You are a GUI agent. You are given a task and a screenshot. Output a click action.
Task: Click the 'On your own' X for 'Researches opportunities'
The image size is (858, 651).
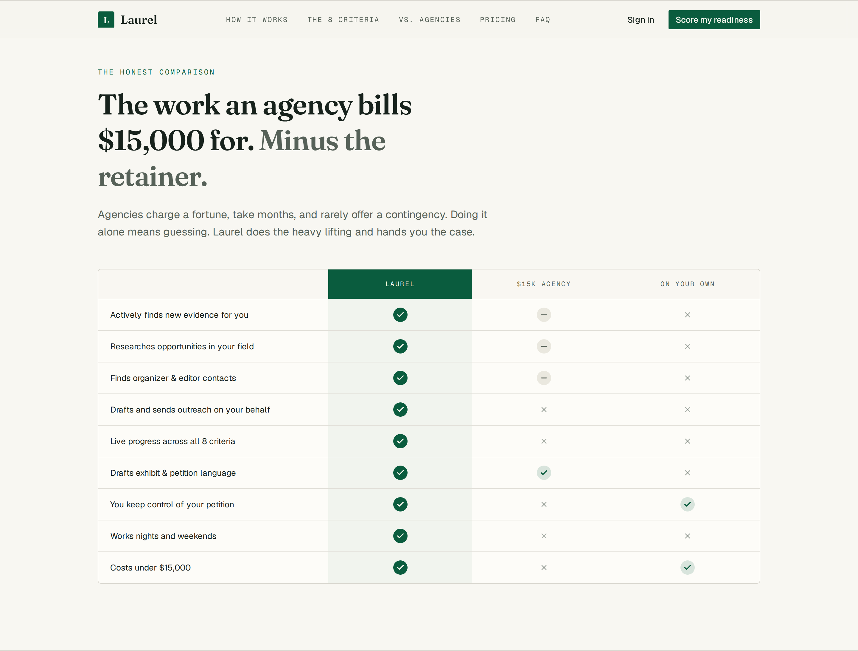click(x=687, y=346)
